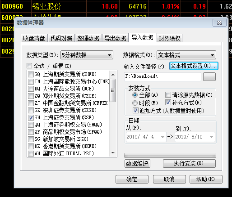Toggle 补充方式 (R) checkbox
Image resolution: width=232 pixels, height=197 pixels.
pos(168,103)
